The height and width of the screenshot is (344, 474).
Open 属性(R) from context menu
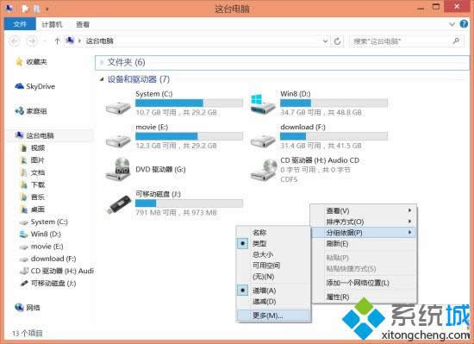[364, 297]
